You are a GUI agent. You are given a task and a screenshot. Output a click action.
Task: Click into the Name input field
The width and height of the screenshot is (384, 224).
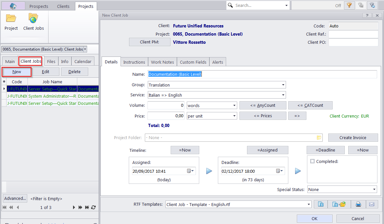(x=262, y=74)
